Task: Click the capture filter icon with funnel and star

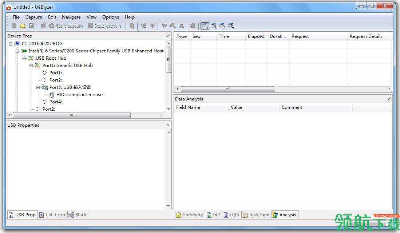Action: click(144, 26)
